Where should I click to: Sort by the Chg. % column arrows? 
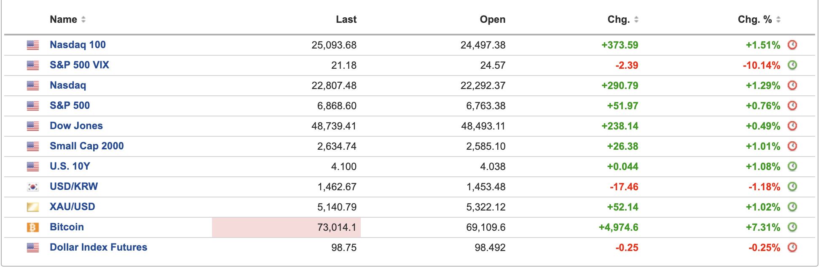pyautogui.click(x=778, y=19)
